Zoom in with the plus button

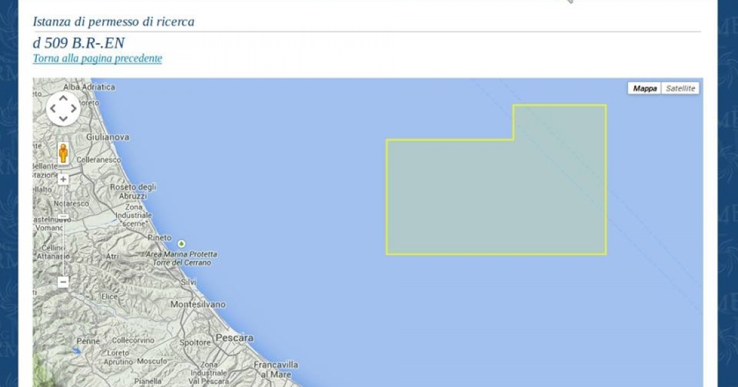(x=63, y=179)
